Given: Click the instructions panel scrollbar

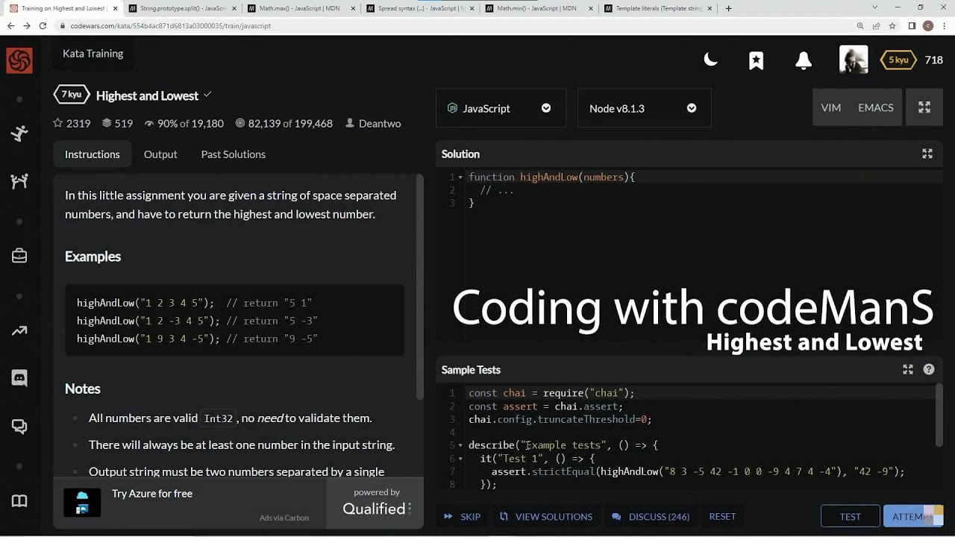Looking at the screenshot, I should (419, 287).
